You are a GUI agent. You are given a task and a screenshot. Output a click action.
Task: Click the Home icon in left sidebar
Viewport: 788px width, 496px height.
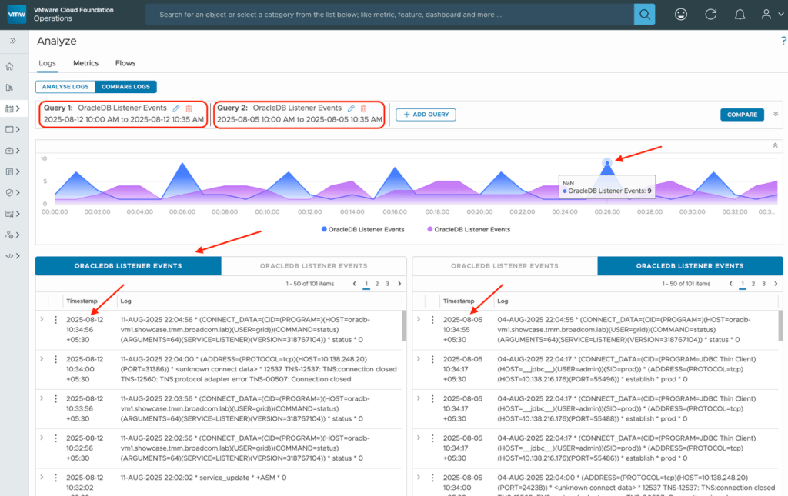click(10, 67)
